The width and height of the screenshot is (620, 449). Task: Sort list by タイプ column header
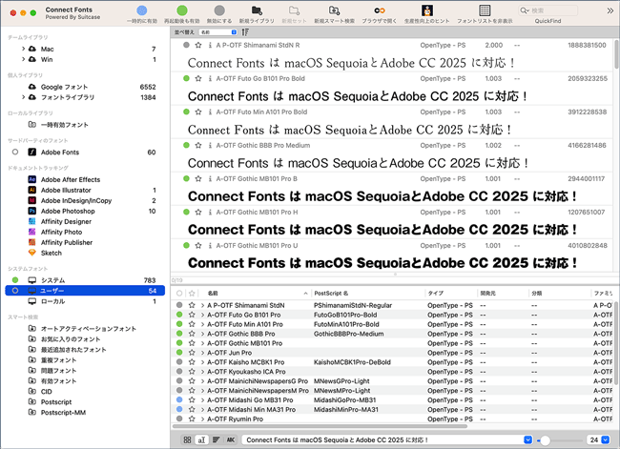[451, 294]
